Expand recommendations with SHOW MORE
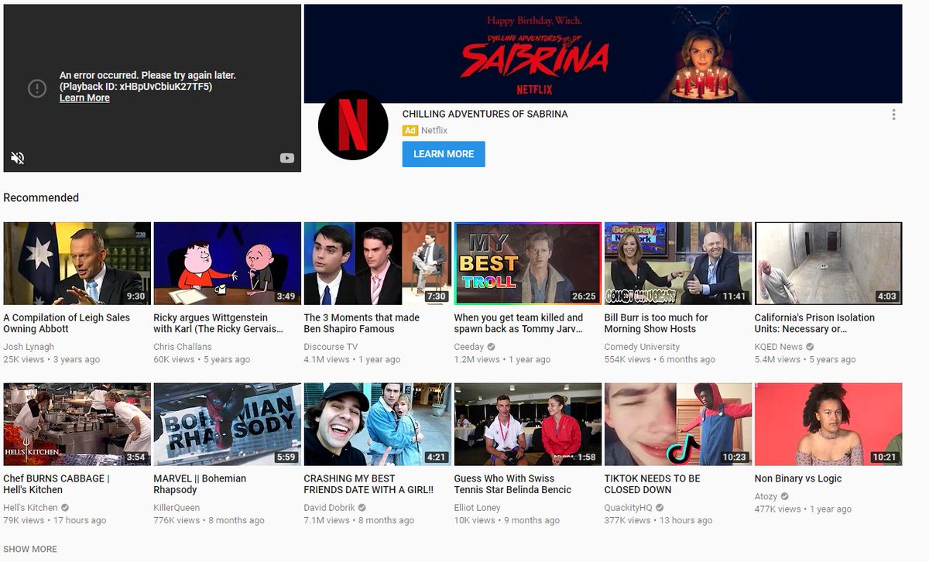The width and height of the screenshot is (929, 562). click(30, 549)
